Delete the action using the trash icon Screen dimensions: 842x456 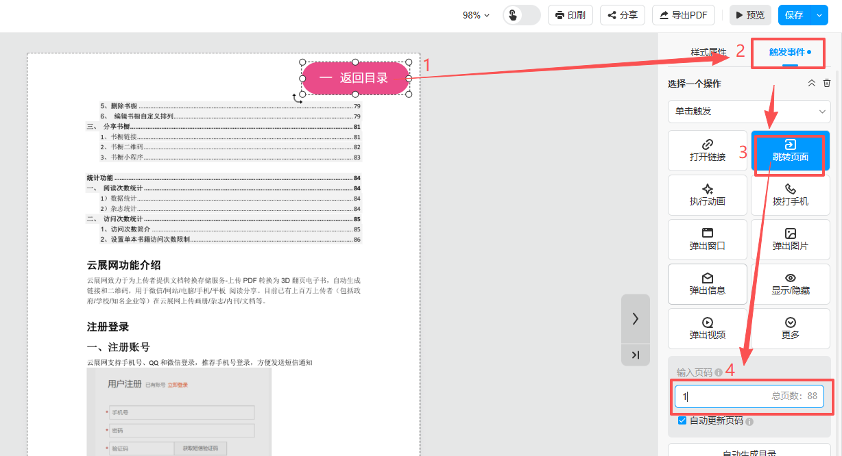826,83
